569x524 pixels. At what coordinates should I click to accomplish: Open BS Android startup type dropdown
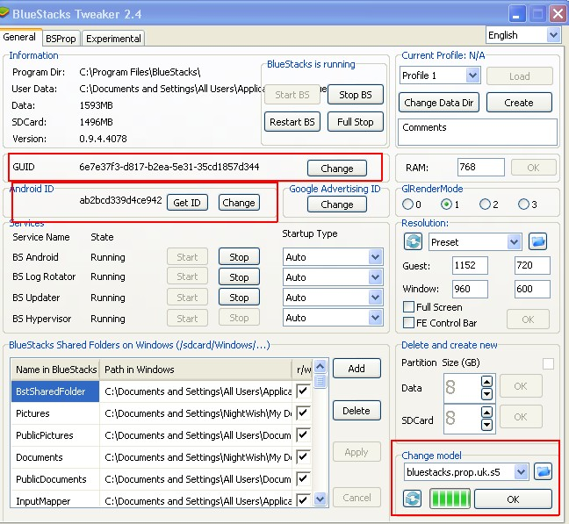coord(375,257)
